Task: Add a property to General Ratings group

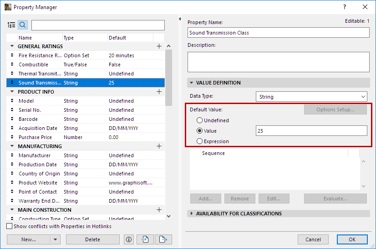Action: [x=159, y=46]
